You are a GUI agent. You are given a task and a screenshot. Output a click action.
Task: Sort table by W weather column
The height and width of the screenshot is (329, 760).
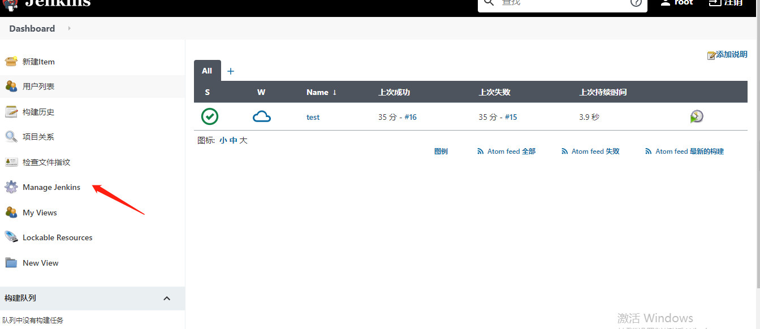[x=261, y=92]
